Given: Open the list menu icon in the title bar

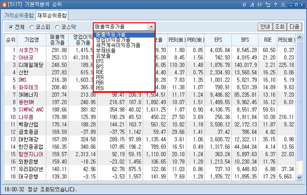Looking at the screenshot, I should tap(283, 4).
